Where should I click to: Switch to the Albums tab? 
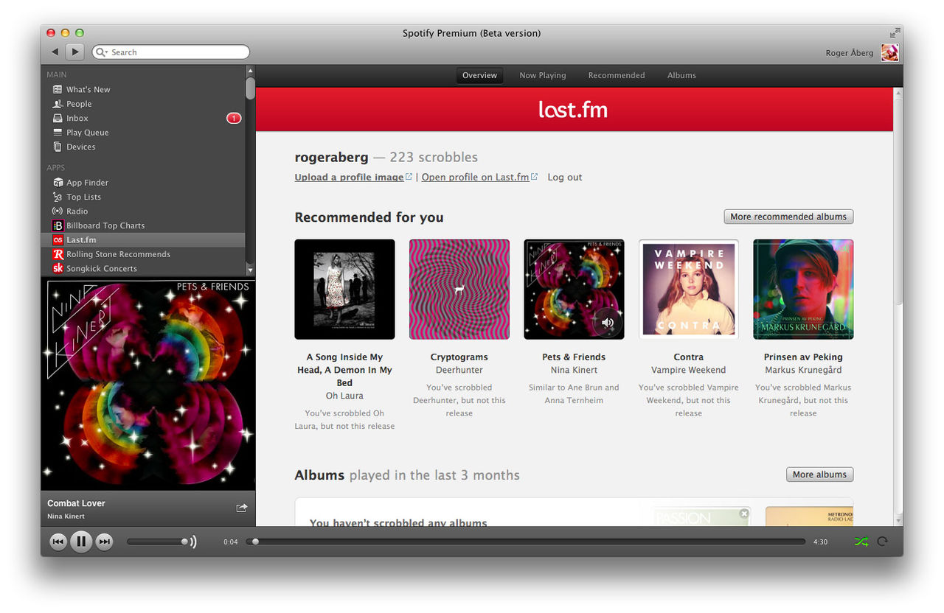tap(681, 75)
